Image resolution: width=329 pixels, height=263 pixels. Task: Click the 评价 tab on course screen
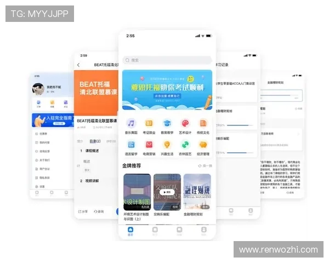(x=111, y=141)
